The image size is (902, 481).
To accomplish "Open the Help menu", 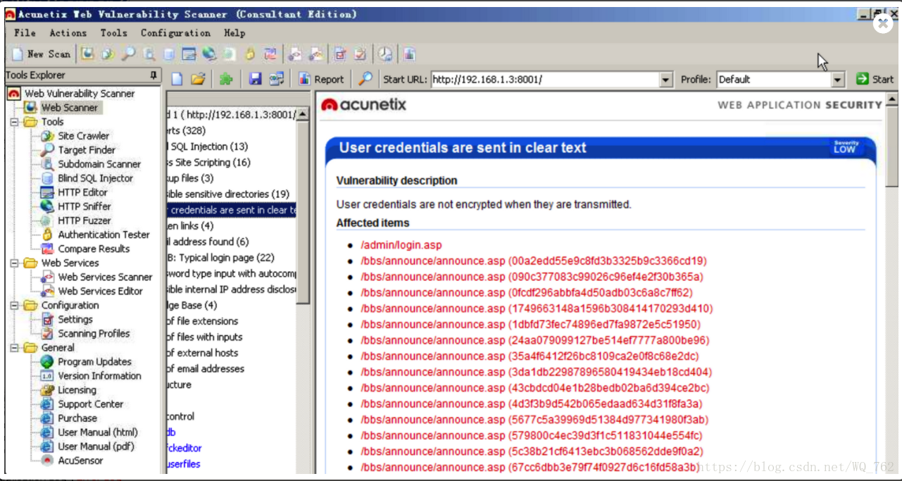I will coord(234,32).
